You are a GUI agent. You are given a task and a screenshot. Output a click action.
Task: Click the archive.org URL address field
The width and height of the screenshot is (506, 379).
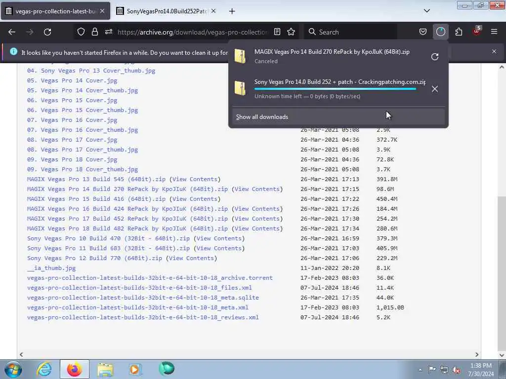[x=192, y=32]
